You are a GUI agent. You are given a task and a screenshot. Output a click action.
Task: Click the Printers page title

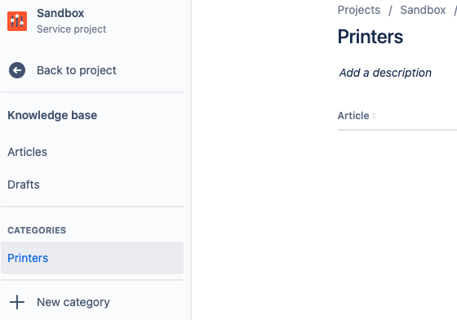tap(370, 37)
